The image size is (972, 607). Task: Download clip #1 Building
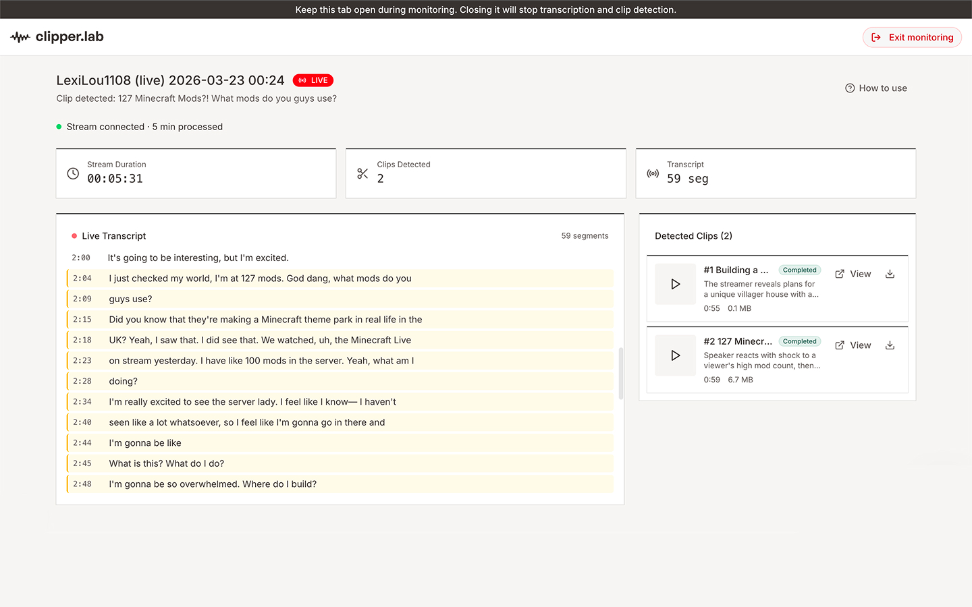[x=890, y=274]
